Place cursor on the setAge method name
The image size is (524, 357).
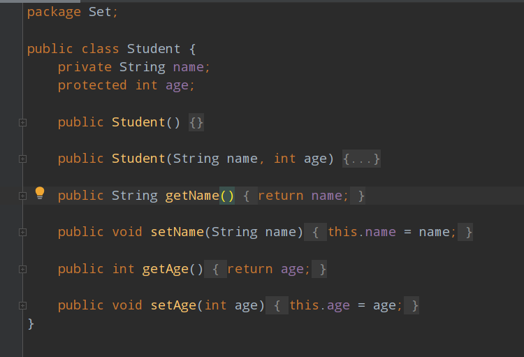(173, 305)
